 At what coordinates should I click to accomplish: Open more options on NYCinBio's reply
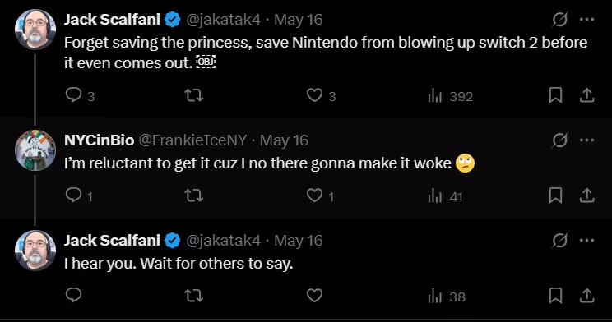(587, 140)
